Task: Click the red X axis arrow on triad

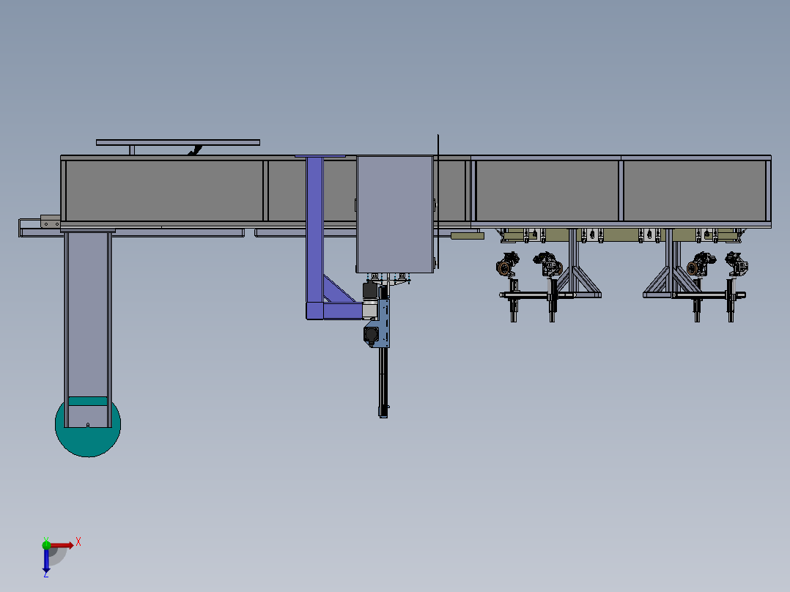Action: [x=62, y=545]
